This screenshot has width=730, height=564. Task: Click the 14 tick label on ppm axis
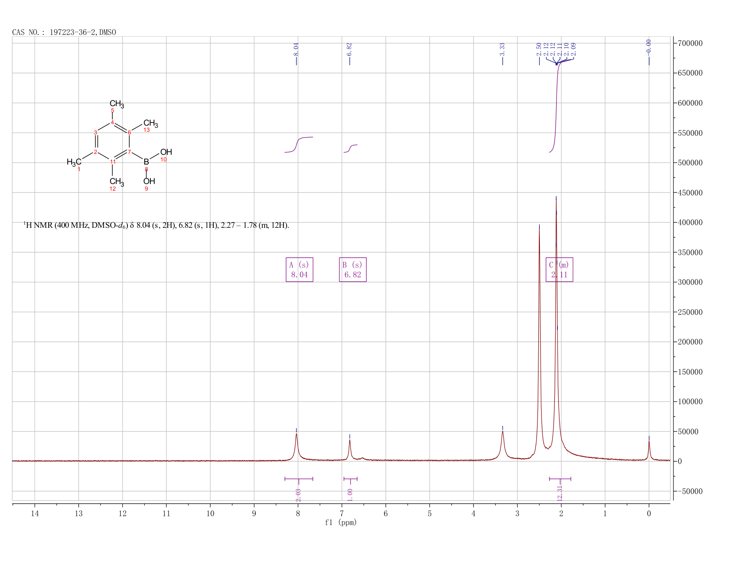[35, 514]
